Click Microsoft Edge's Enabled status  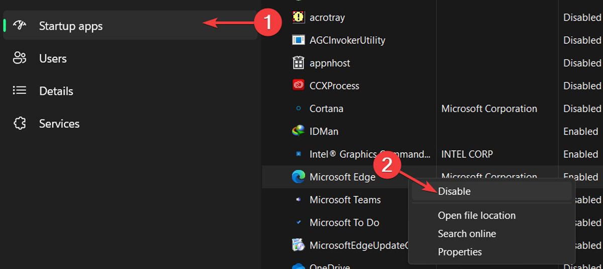[x=581, y=176]
